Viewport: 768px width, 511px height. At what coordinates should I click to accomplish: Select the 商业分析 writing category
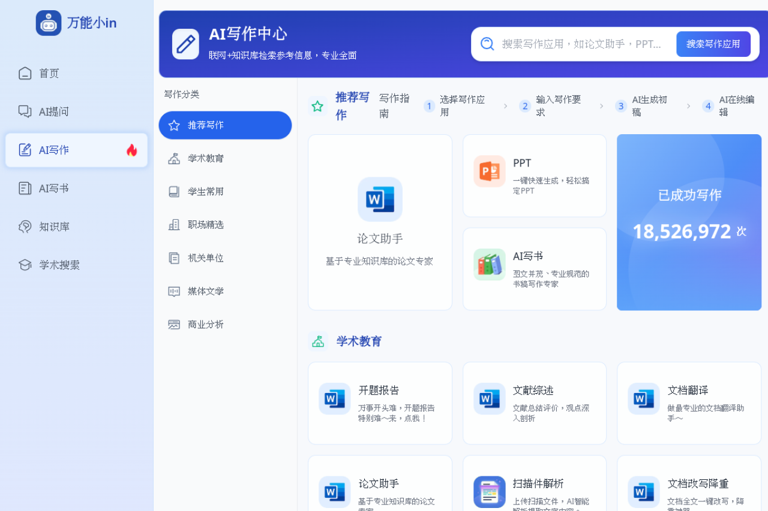pyautogui.click(x=225, y=325)
